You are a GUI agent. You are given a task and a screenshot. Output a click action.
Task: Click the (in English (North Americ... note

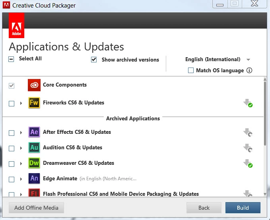108,179
